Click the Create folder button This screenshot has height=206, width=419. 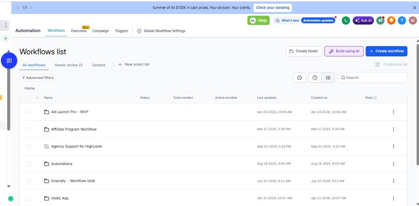tap(304, 51)
